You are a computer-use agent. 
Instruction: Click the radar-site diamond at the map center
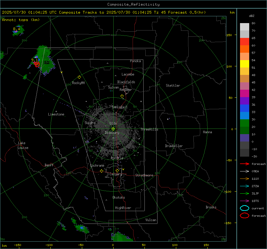pos(113,129)
